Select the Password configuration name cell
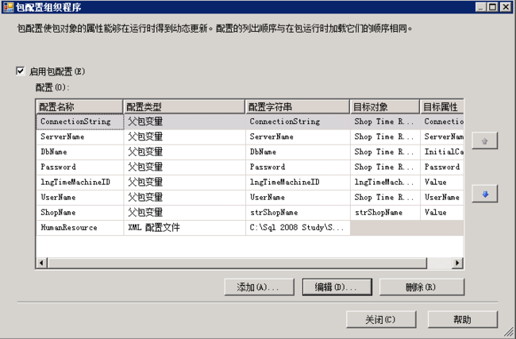Viewport: 516px width, 339px height. 79,167
